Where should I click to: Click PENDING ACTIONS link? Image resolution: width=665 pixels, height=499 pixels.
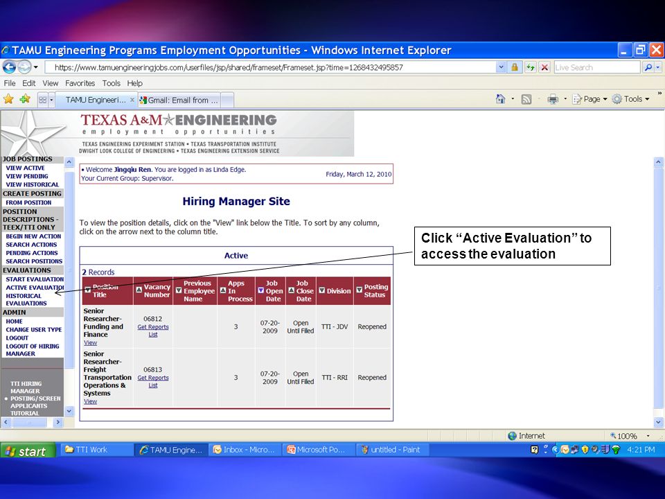pos(31,253)
